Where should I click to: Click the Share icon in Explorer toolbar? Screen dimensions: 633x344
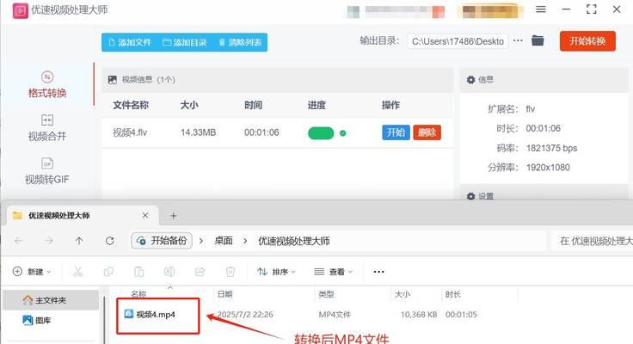[200, 272]
